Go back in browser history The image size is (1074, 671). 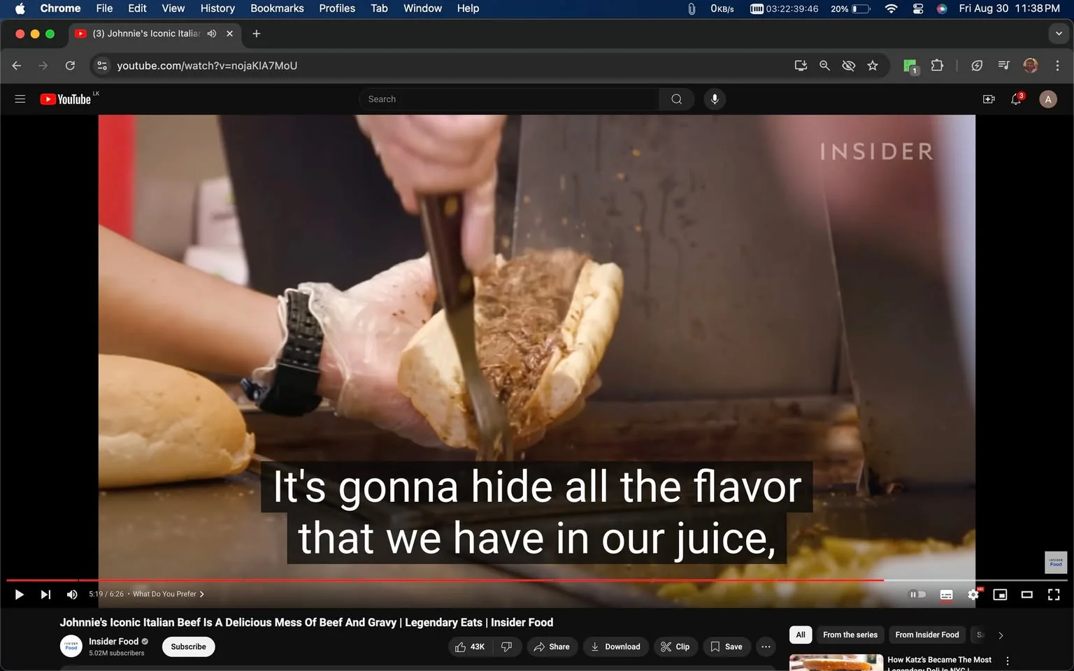click(17, 66)
